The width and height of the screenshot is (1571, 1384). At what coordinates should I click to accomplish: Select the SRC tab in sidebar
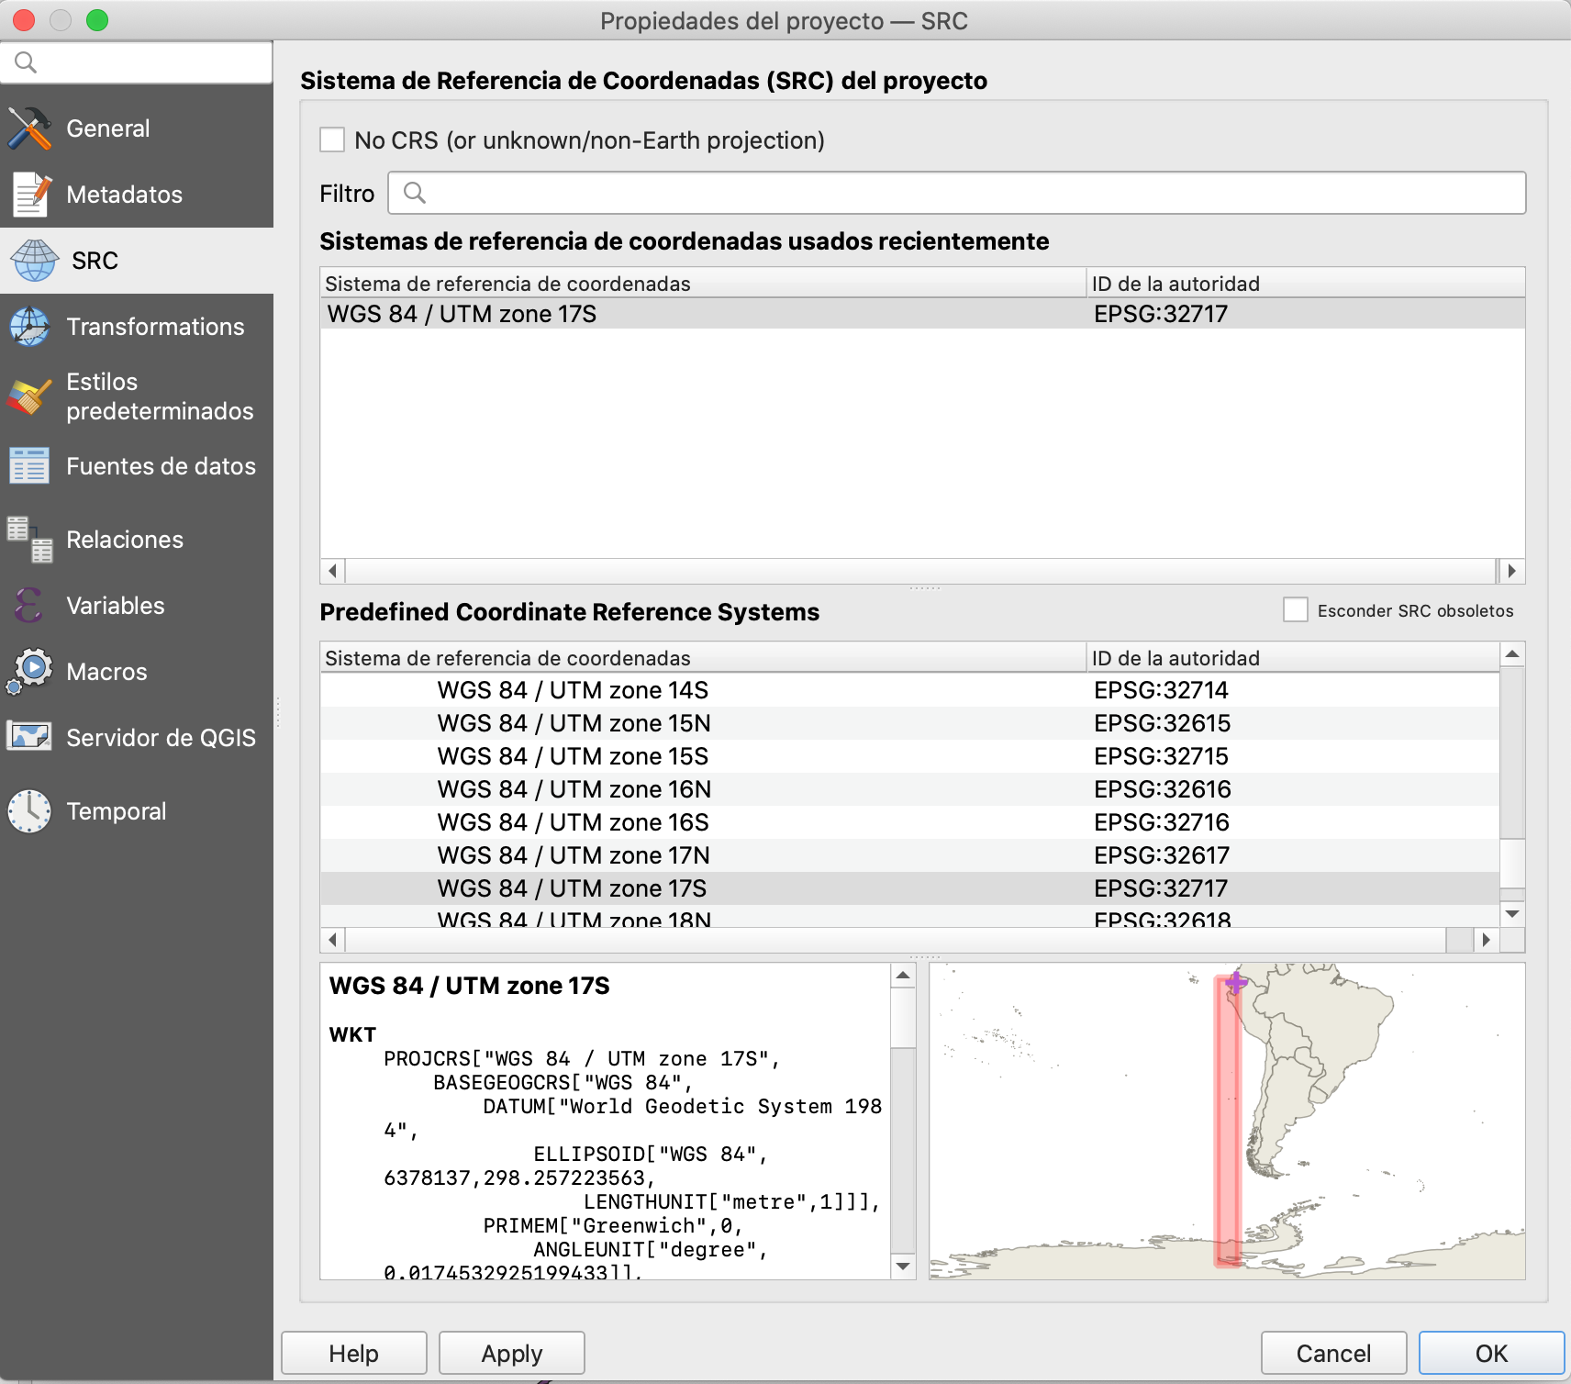pos(95,261)
